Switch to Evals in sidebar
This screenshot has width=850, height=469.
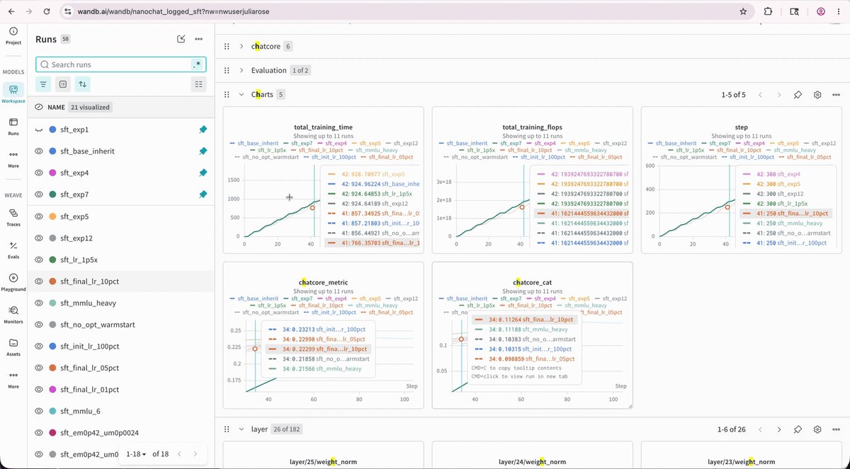tap(13, 249)
